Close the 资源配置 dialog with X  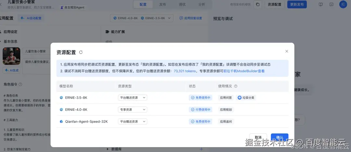[x=287, y=51]
